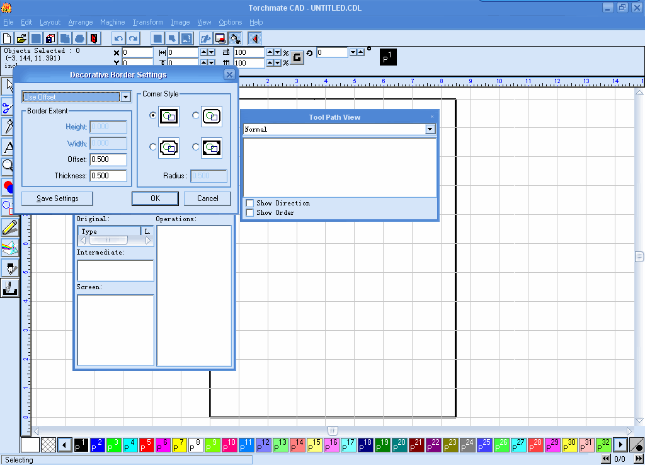
Task: Select the scissors cut tool
Action: 7,108
